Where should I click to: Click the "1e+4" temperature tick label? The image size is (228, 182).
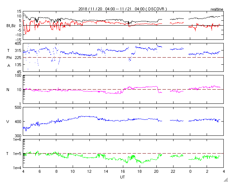tap(17, 168)
